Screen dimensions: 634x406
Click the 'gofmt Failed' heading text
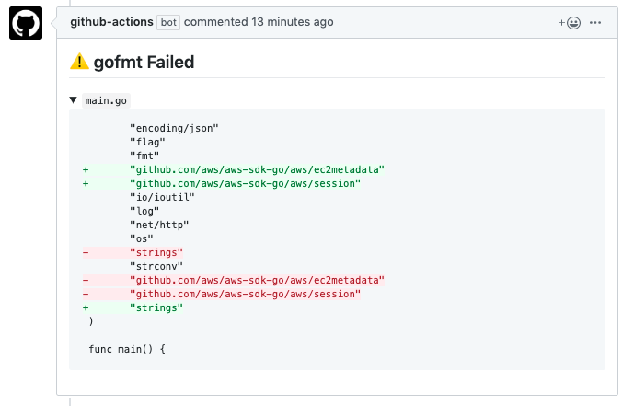point(144,63)
